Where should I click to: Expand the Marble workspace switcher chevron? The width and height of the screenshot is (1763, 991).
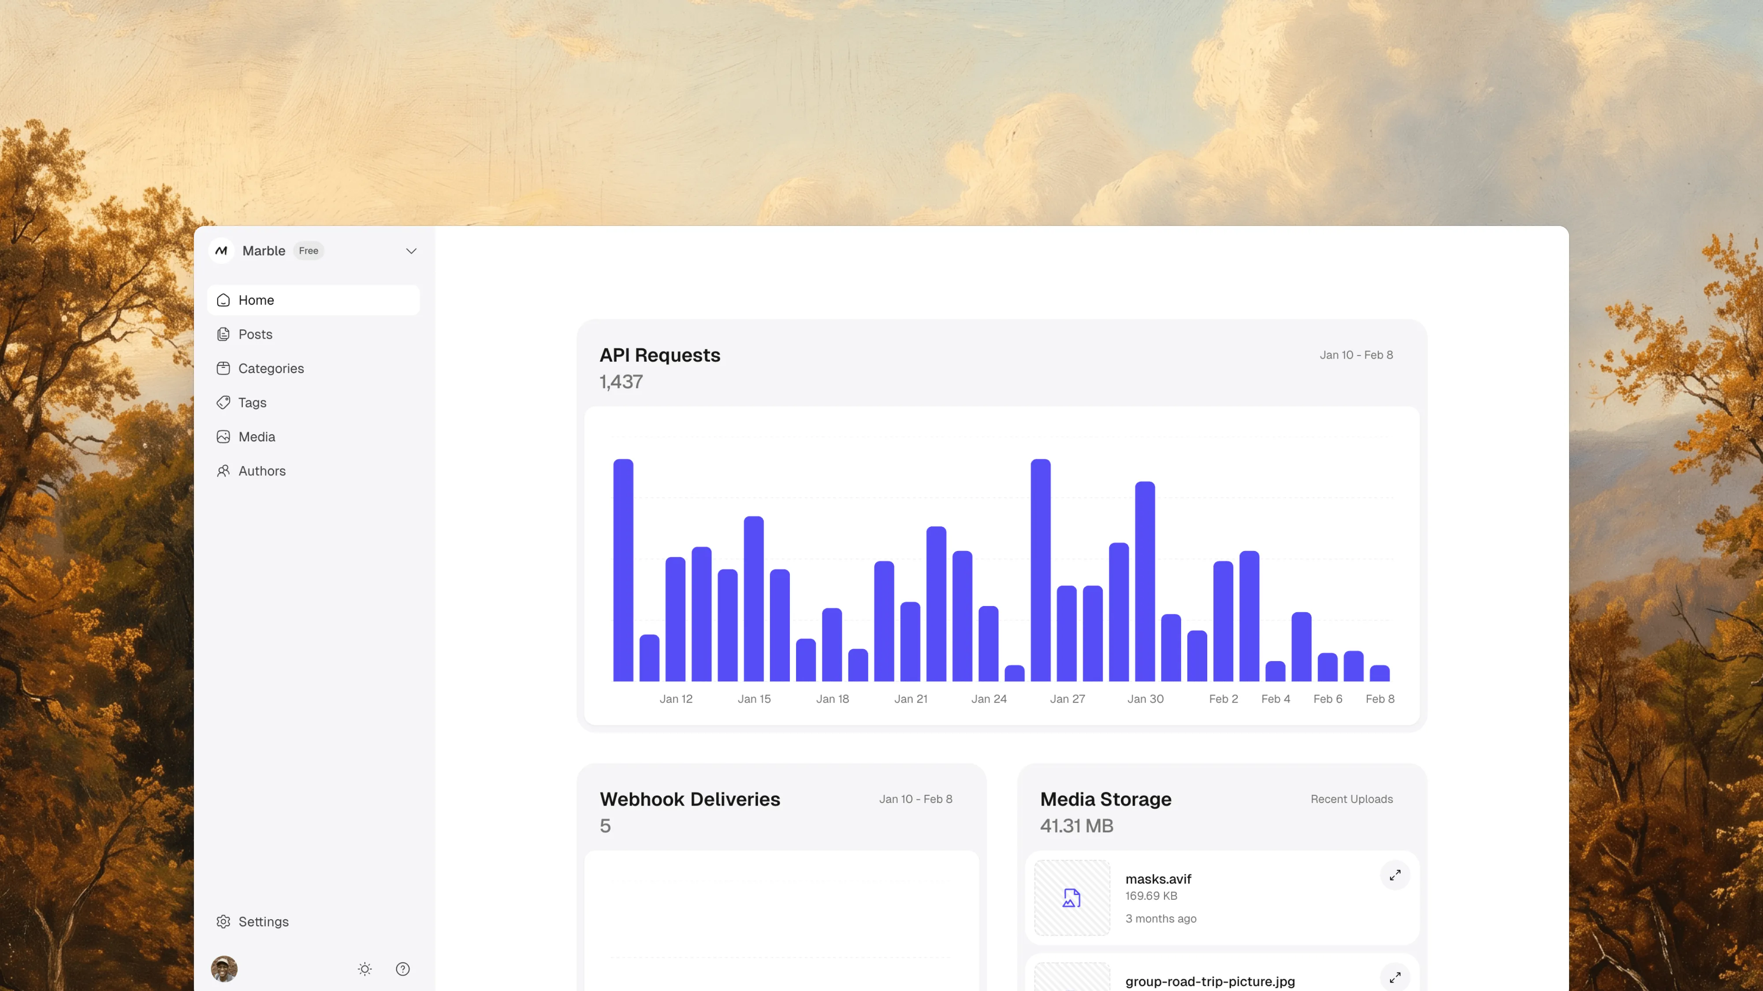click(x=411, y=251)
